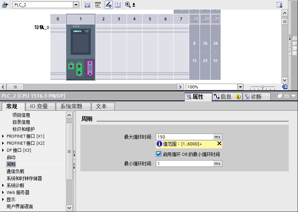Click the NAME module labels icon
Viewport: 298px width, 212px height.
(98, 5)
